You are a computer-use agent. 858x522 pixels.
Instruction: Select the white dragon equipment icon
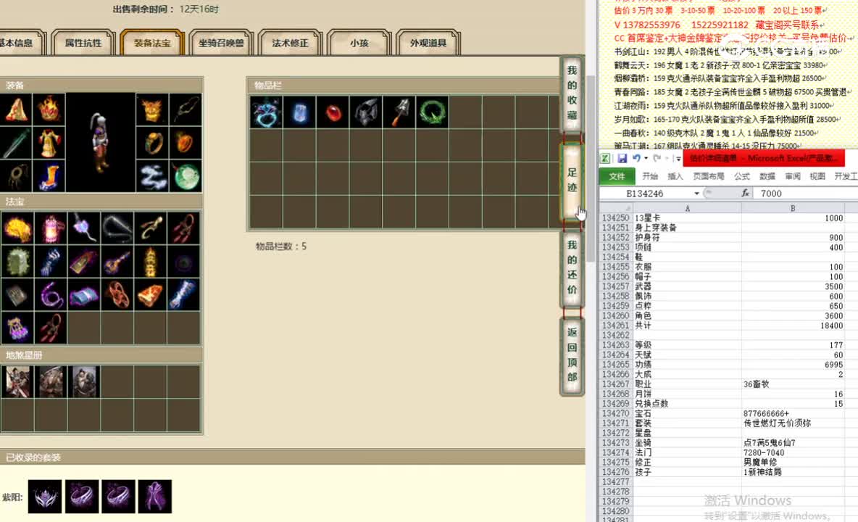tap(152, 176)
